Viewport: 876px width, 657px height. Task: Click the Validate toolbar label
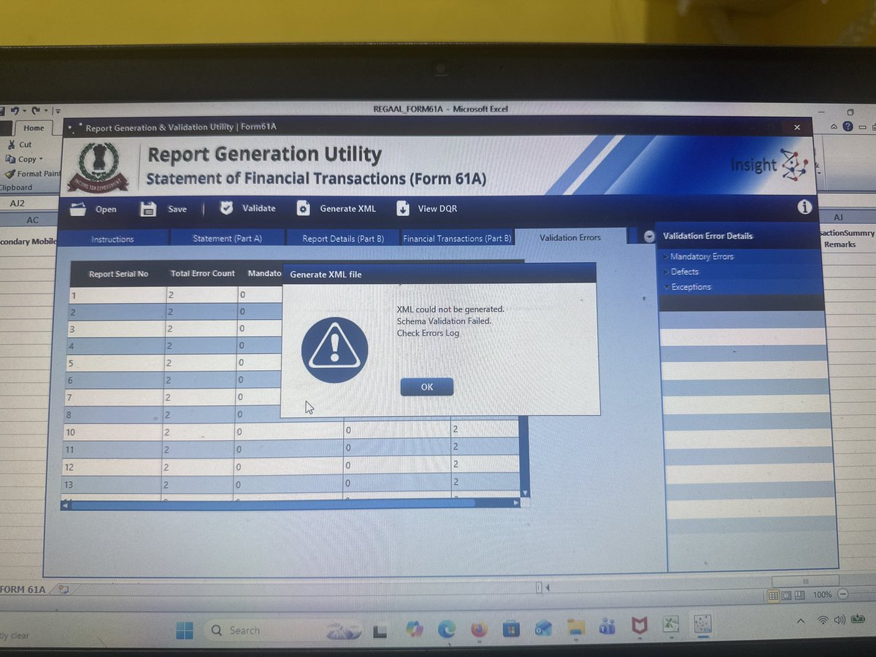(259, 208)
